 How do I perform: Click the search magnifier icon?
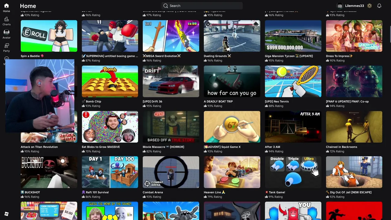pos(166,6)
